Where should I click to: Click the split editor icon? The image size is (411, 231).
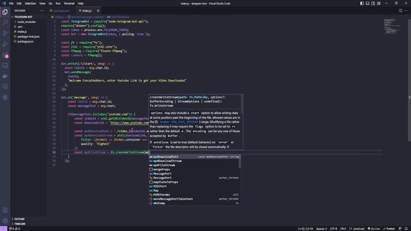coord(401,11)
